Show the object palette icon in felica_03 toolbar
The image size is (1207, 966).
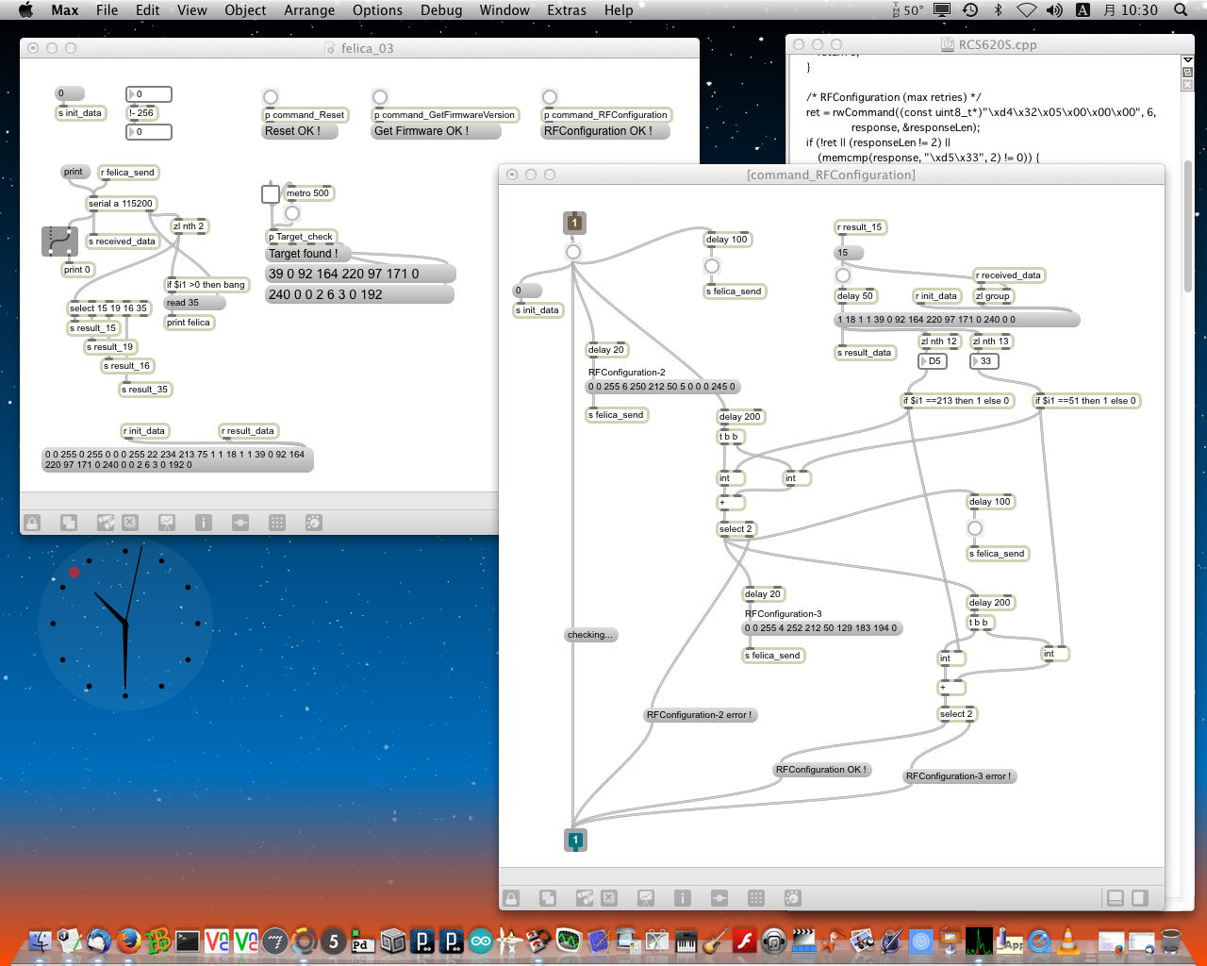pyautogui.click(x=106, y=523)
